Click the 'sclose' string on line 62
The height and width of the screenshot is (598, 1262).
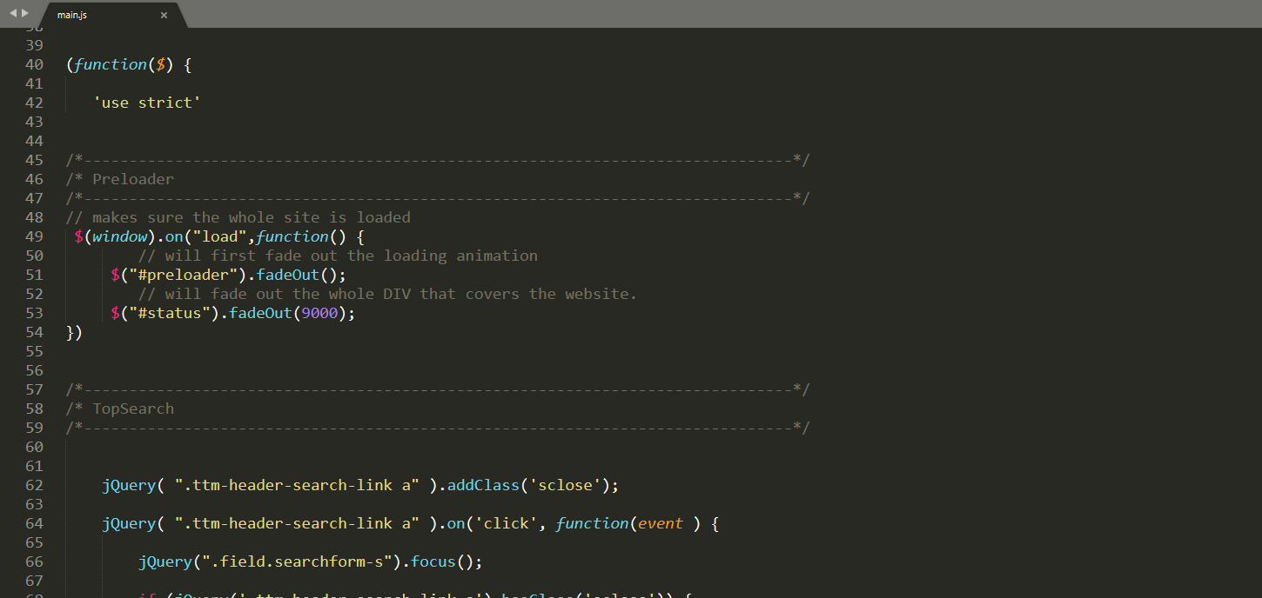click(x=565, y=485)
